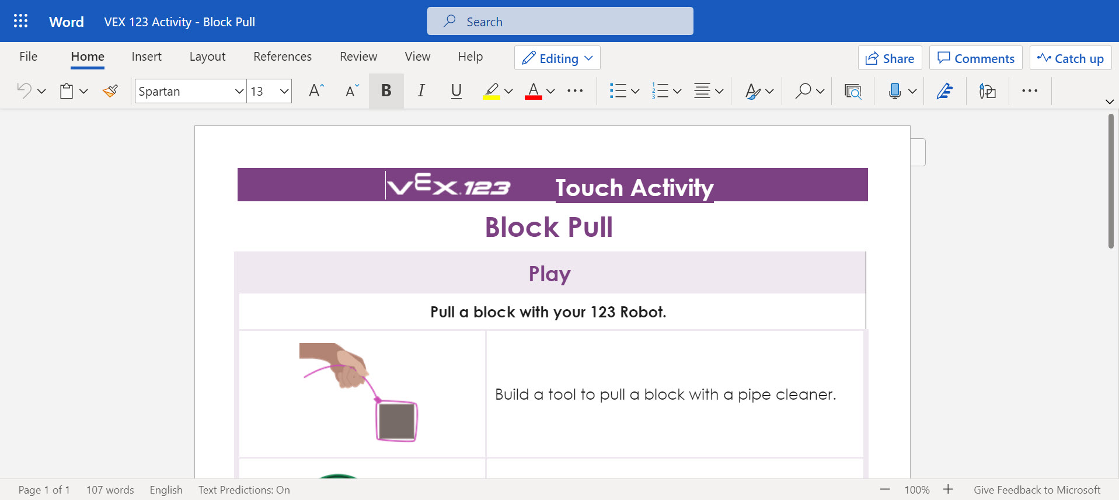Click the Shrink Font icon
The image size is (1119, 500).
pos(351,91)
